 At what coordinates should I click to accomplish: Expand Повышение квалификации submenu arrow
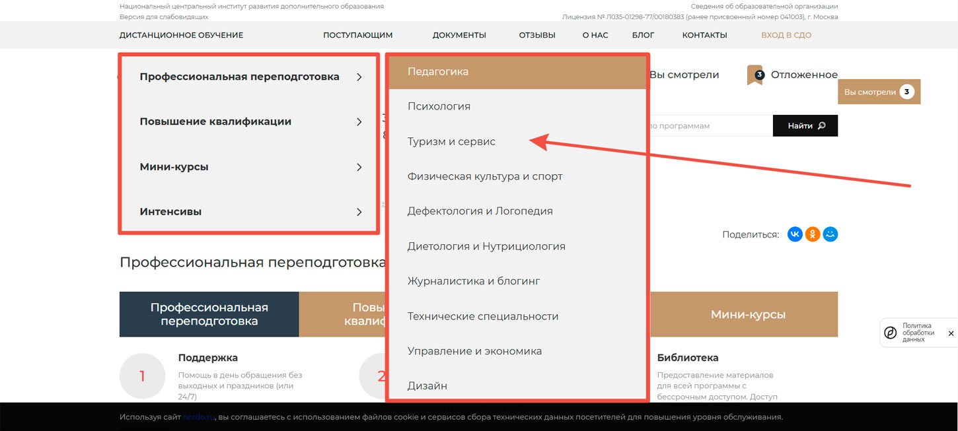click(359, 121)
